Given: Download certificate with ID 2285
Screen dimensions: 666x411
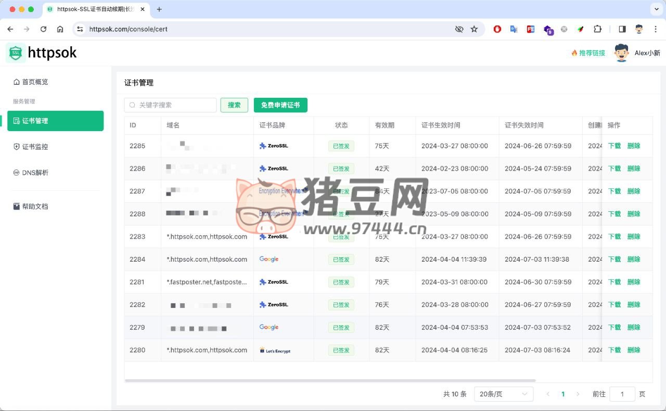Looking at the screenshot, I should click(614, 146).
